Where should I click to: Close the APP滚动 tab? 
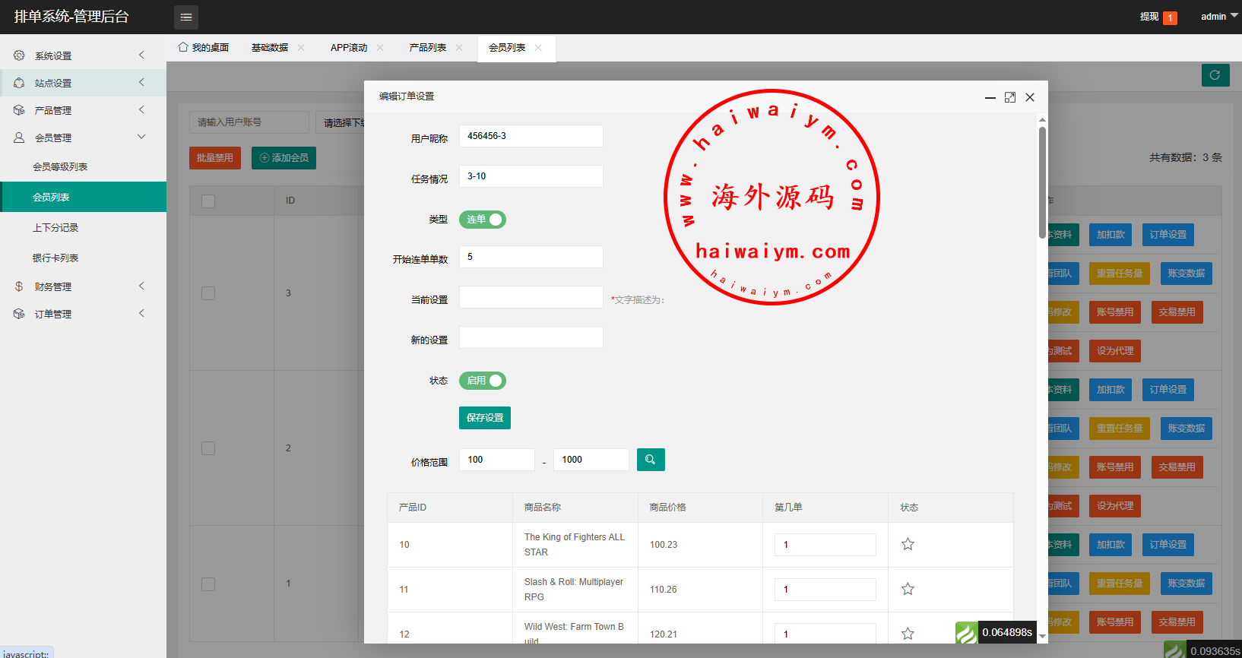click(x=380, y=47)
